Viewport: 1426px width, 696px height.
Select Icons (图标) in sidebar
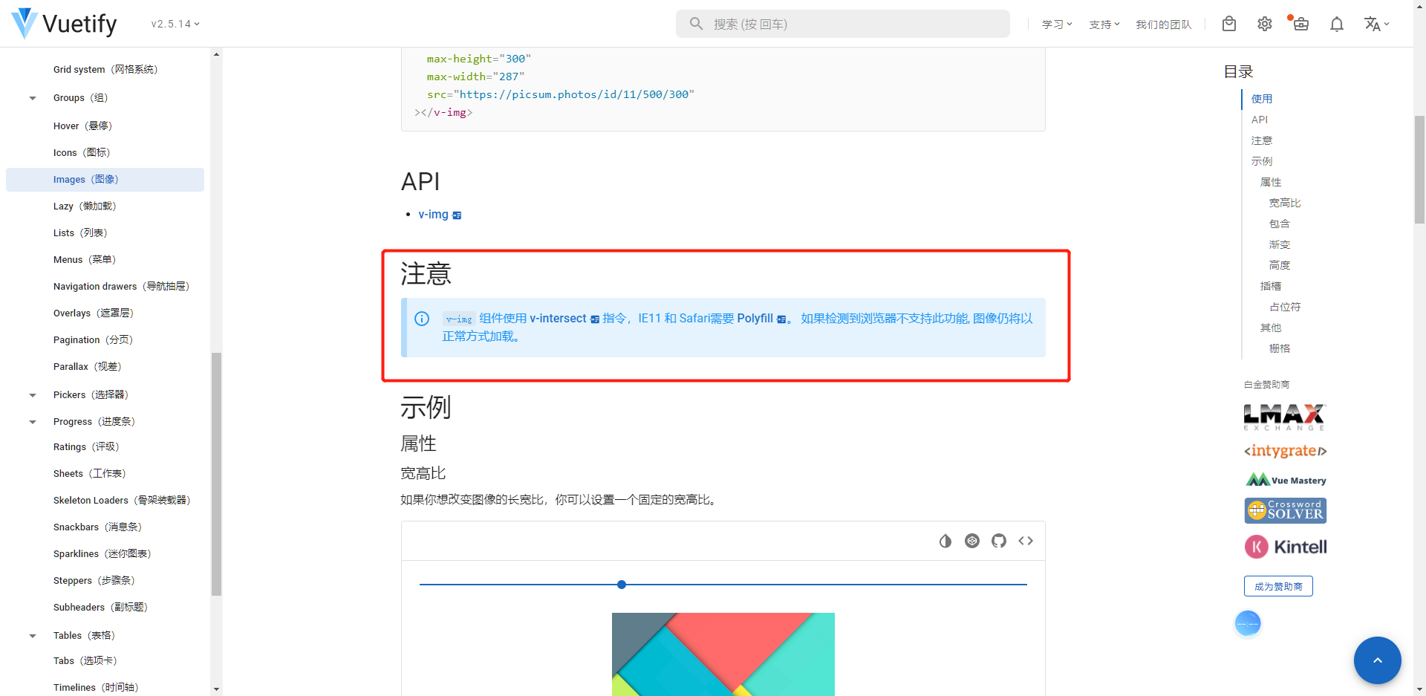(x=105, y=153)
